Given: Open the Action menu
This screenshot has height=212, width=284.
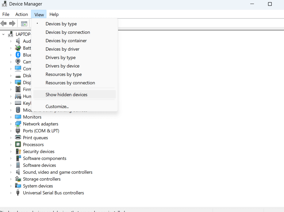Looking at the screenshot, I should click(x=21, y=14).
